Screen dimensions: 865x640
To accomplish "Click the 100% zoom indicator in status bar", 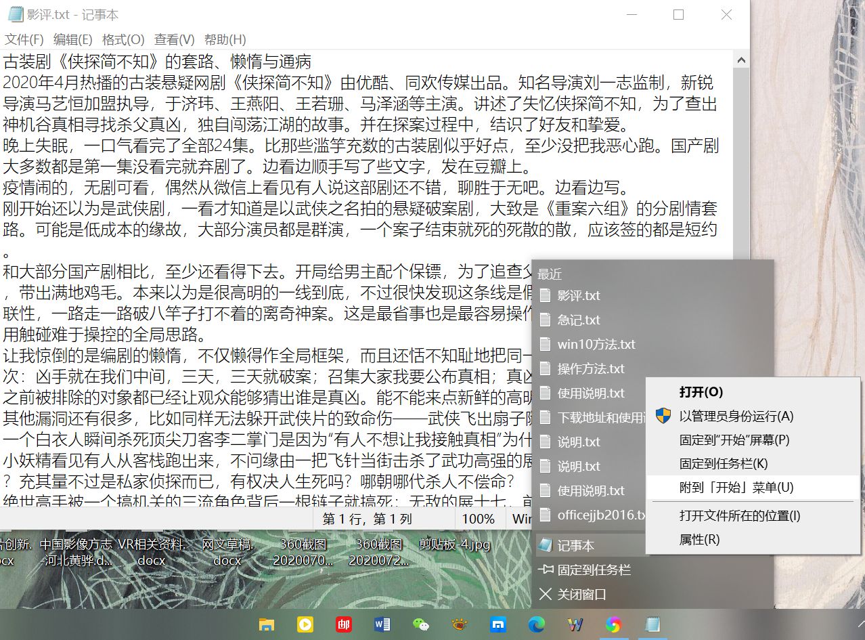I will (479, 519).
